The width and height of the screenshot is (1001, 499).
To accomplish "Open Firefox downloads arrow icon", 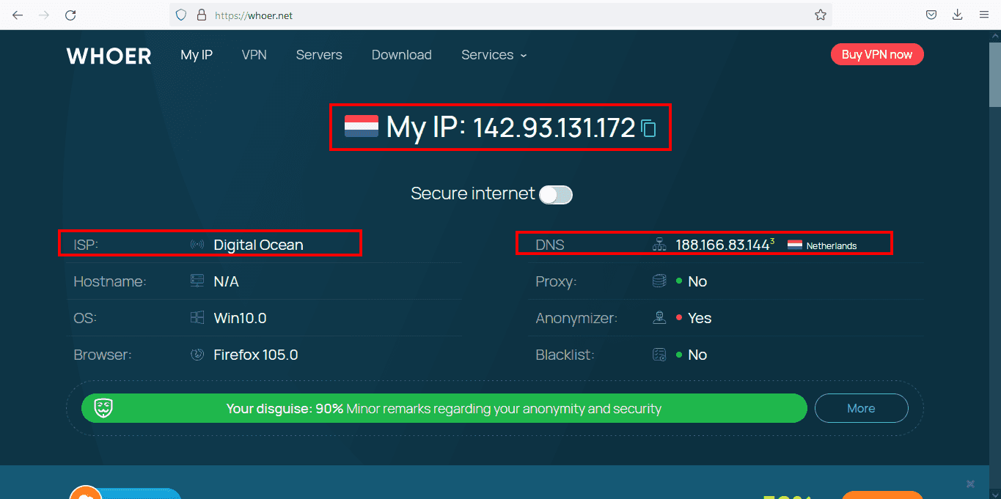I will click(957, 15).
